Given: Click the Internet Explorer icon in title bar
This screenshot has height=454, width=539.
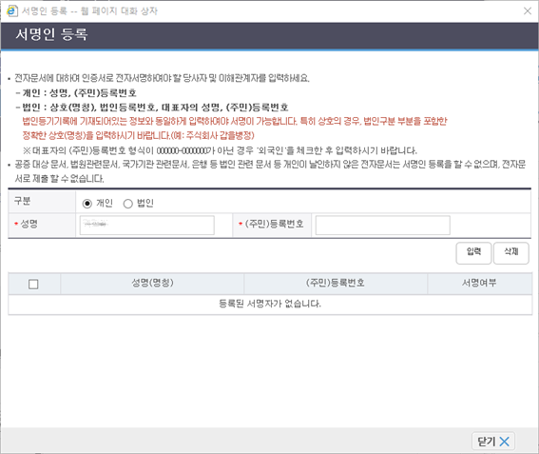Looking at the screenshot, I should coord(12,10).
